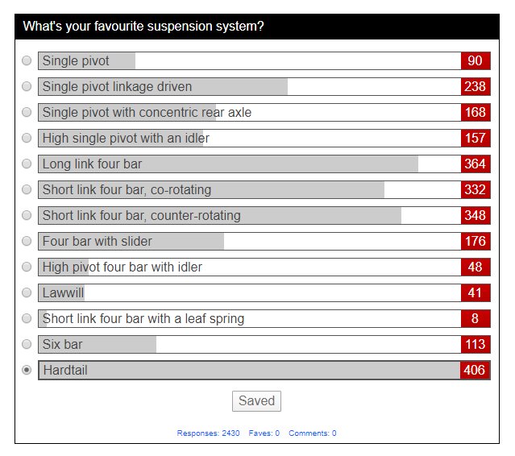Select the Single pivot radio button
515x456 pixels.
tap(27, 60)
